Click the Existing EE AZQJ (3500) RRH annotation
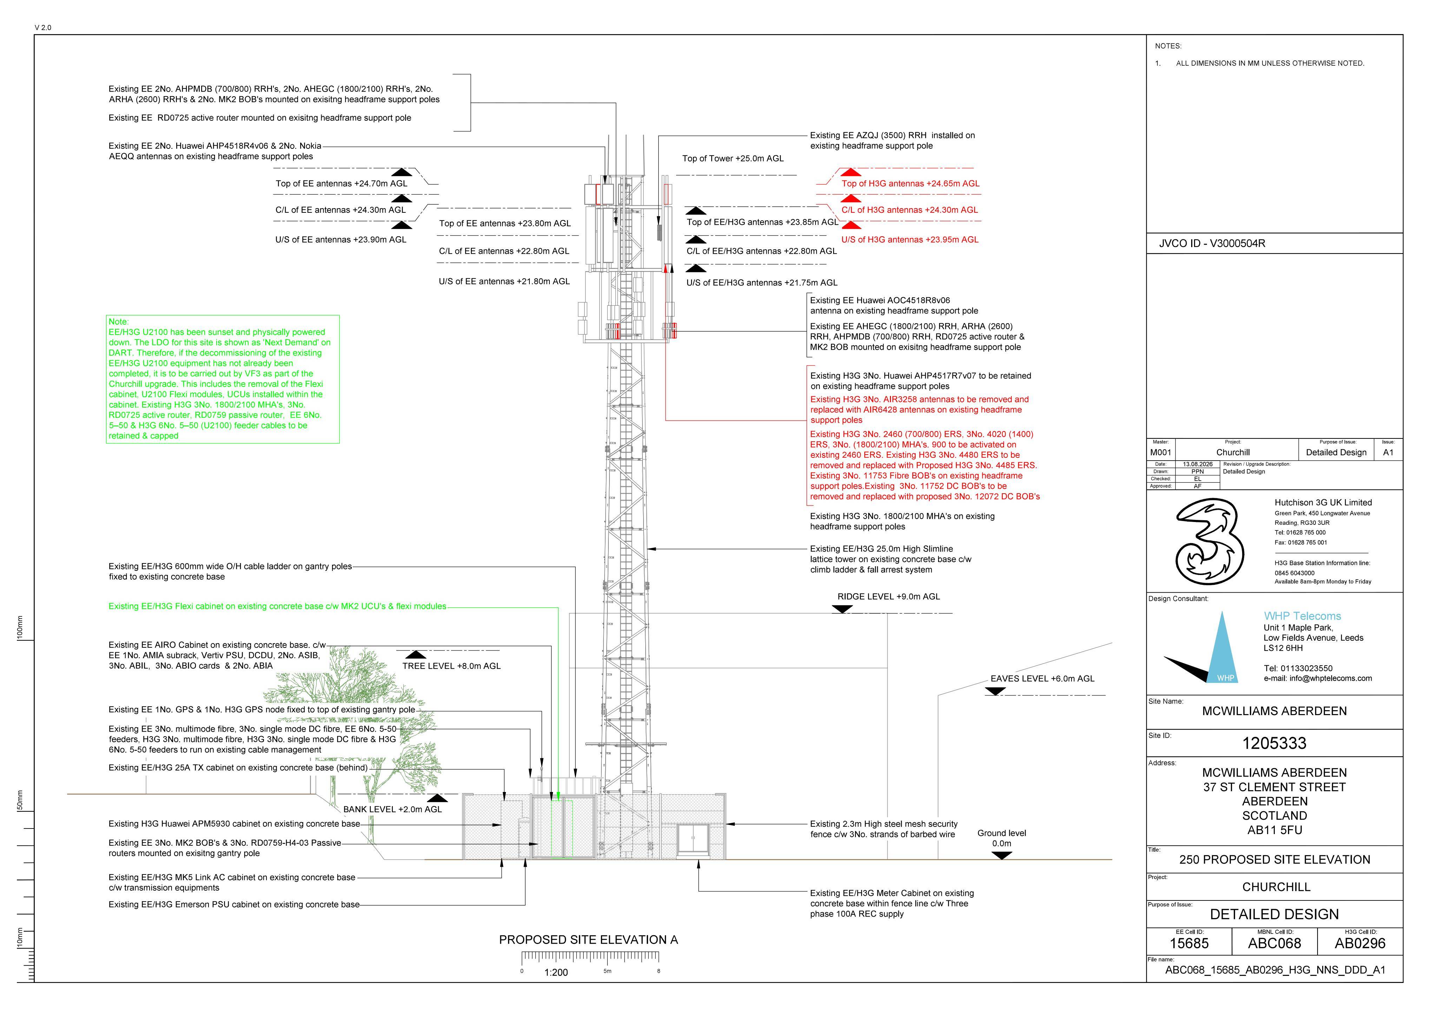 tap(892, 140)
